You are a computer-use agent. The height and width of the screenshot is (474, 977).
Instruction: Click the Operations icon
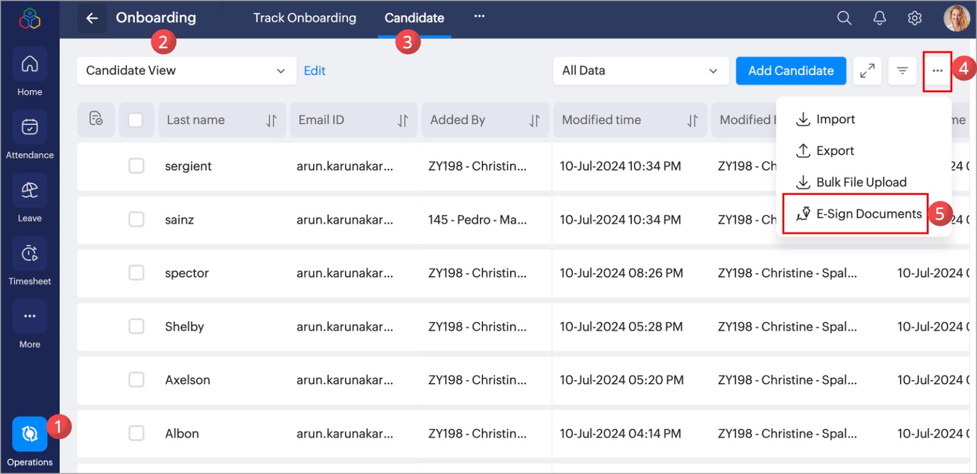[29, 434]
